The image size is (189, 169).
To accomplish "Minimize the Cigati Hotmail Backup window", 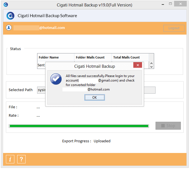I will point(163,4).
